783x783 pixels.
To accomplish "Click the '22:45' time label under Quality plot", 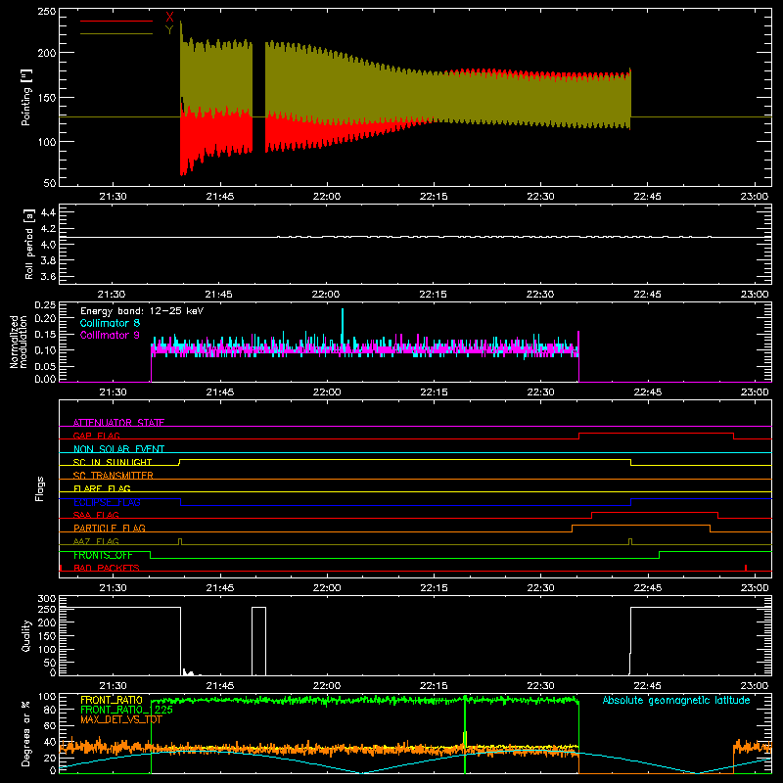I will coord(647,686).
